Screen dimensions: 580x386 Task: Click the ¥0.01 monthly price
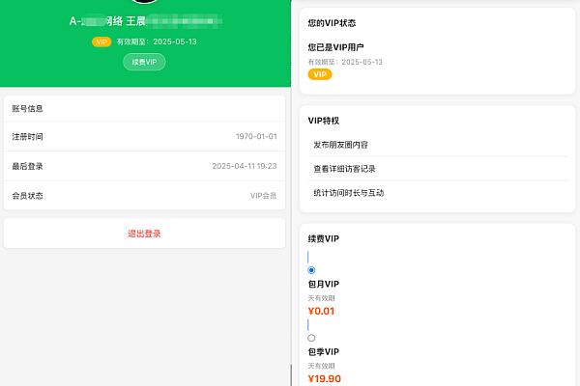tap(321, 311)
